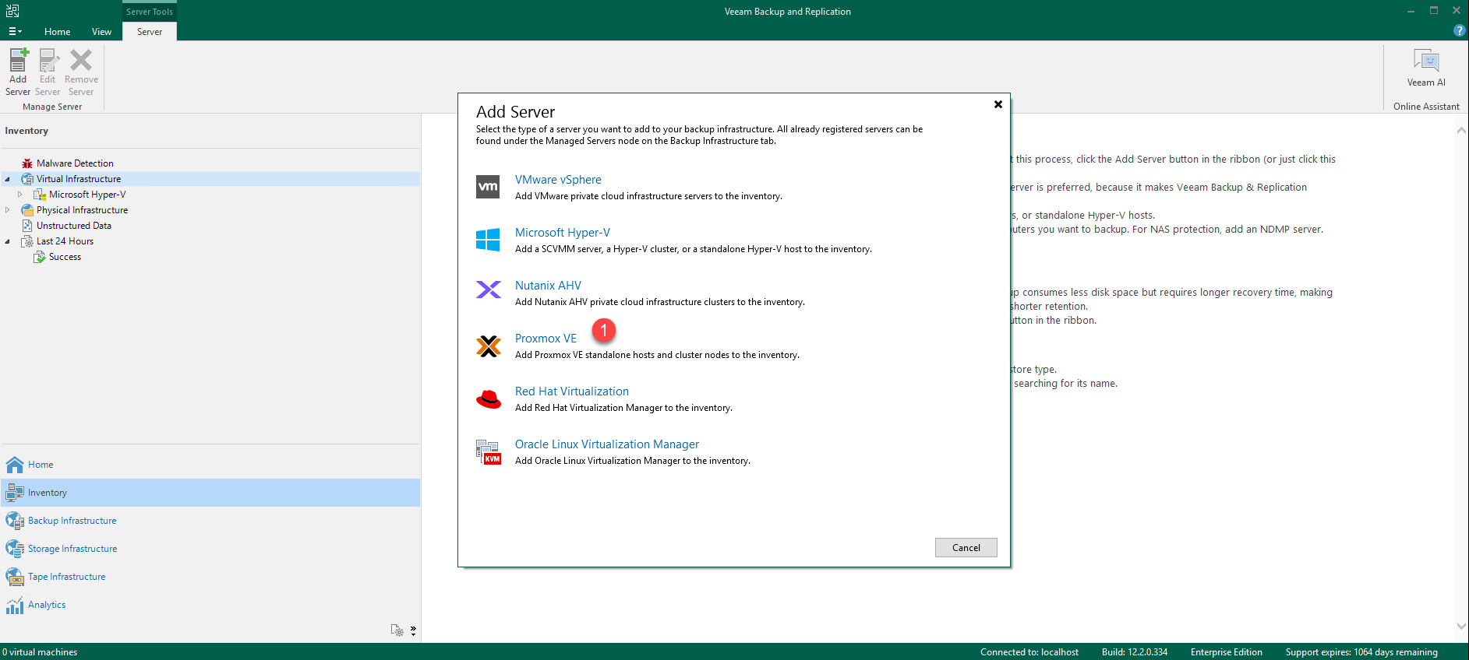Choose the Proxmox VE link
1469x660 pixels.
tap(546, 339)
